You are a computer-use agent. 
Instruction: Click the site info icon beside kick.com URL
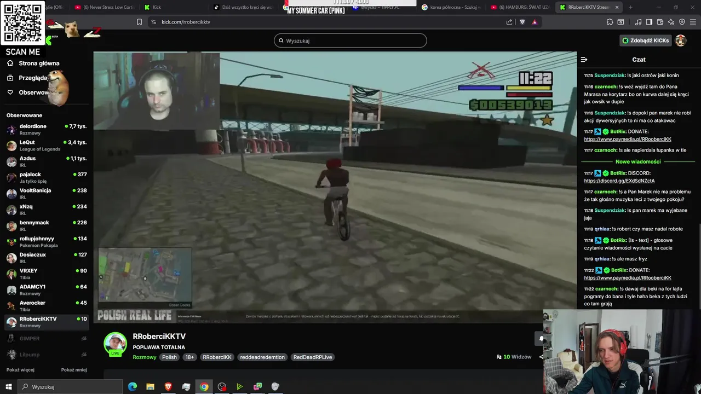click(153, 22)
